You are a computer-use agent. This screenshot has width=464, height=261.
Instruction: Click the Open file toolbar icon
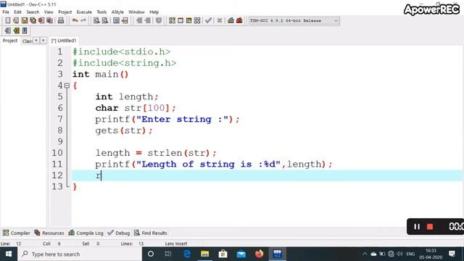16,20
